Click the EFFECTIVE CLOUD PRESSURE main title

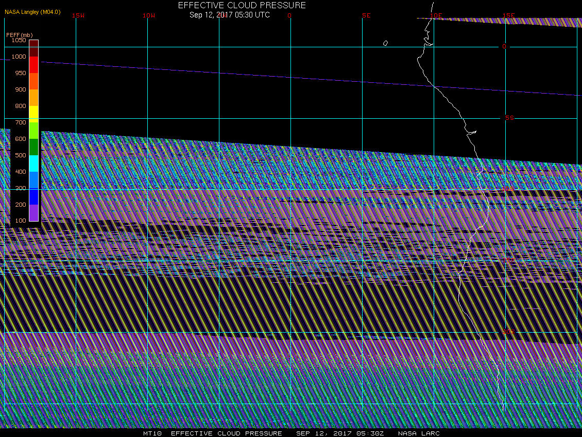click(242, 5)
